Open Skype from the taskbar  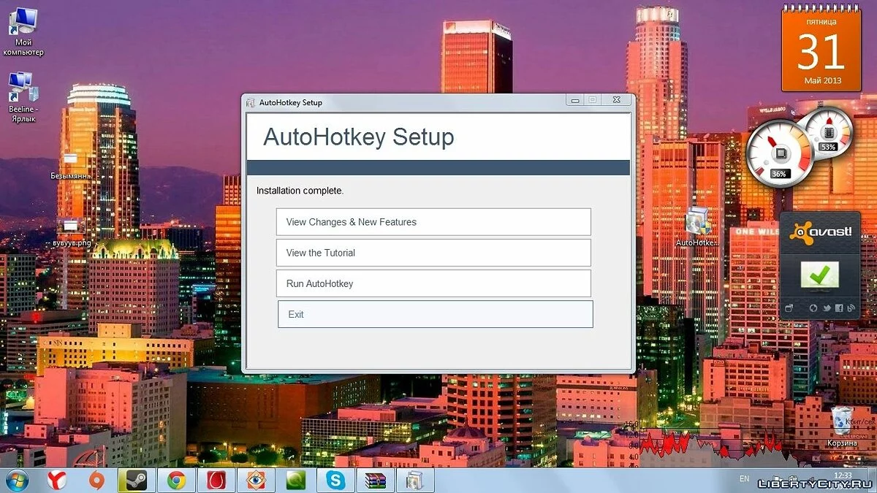[335, 480]
